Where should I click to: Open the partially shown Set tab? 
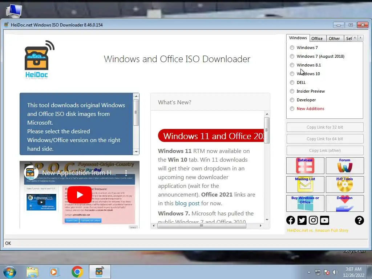click(x=348, y=39)
